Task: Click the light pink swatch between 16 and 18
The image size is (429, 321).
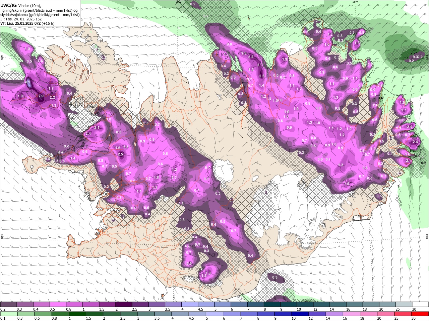Action: pos(351,314)
